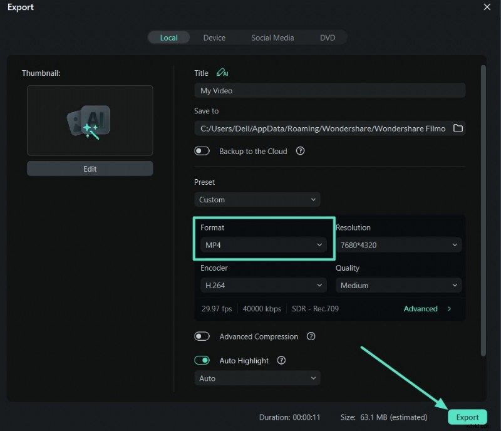Open the Encoder dropdown showing H.264
This screenshot has height=431, width=501.
click(x=263, y=285)
